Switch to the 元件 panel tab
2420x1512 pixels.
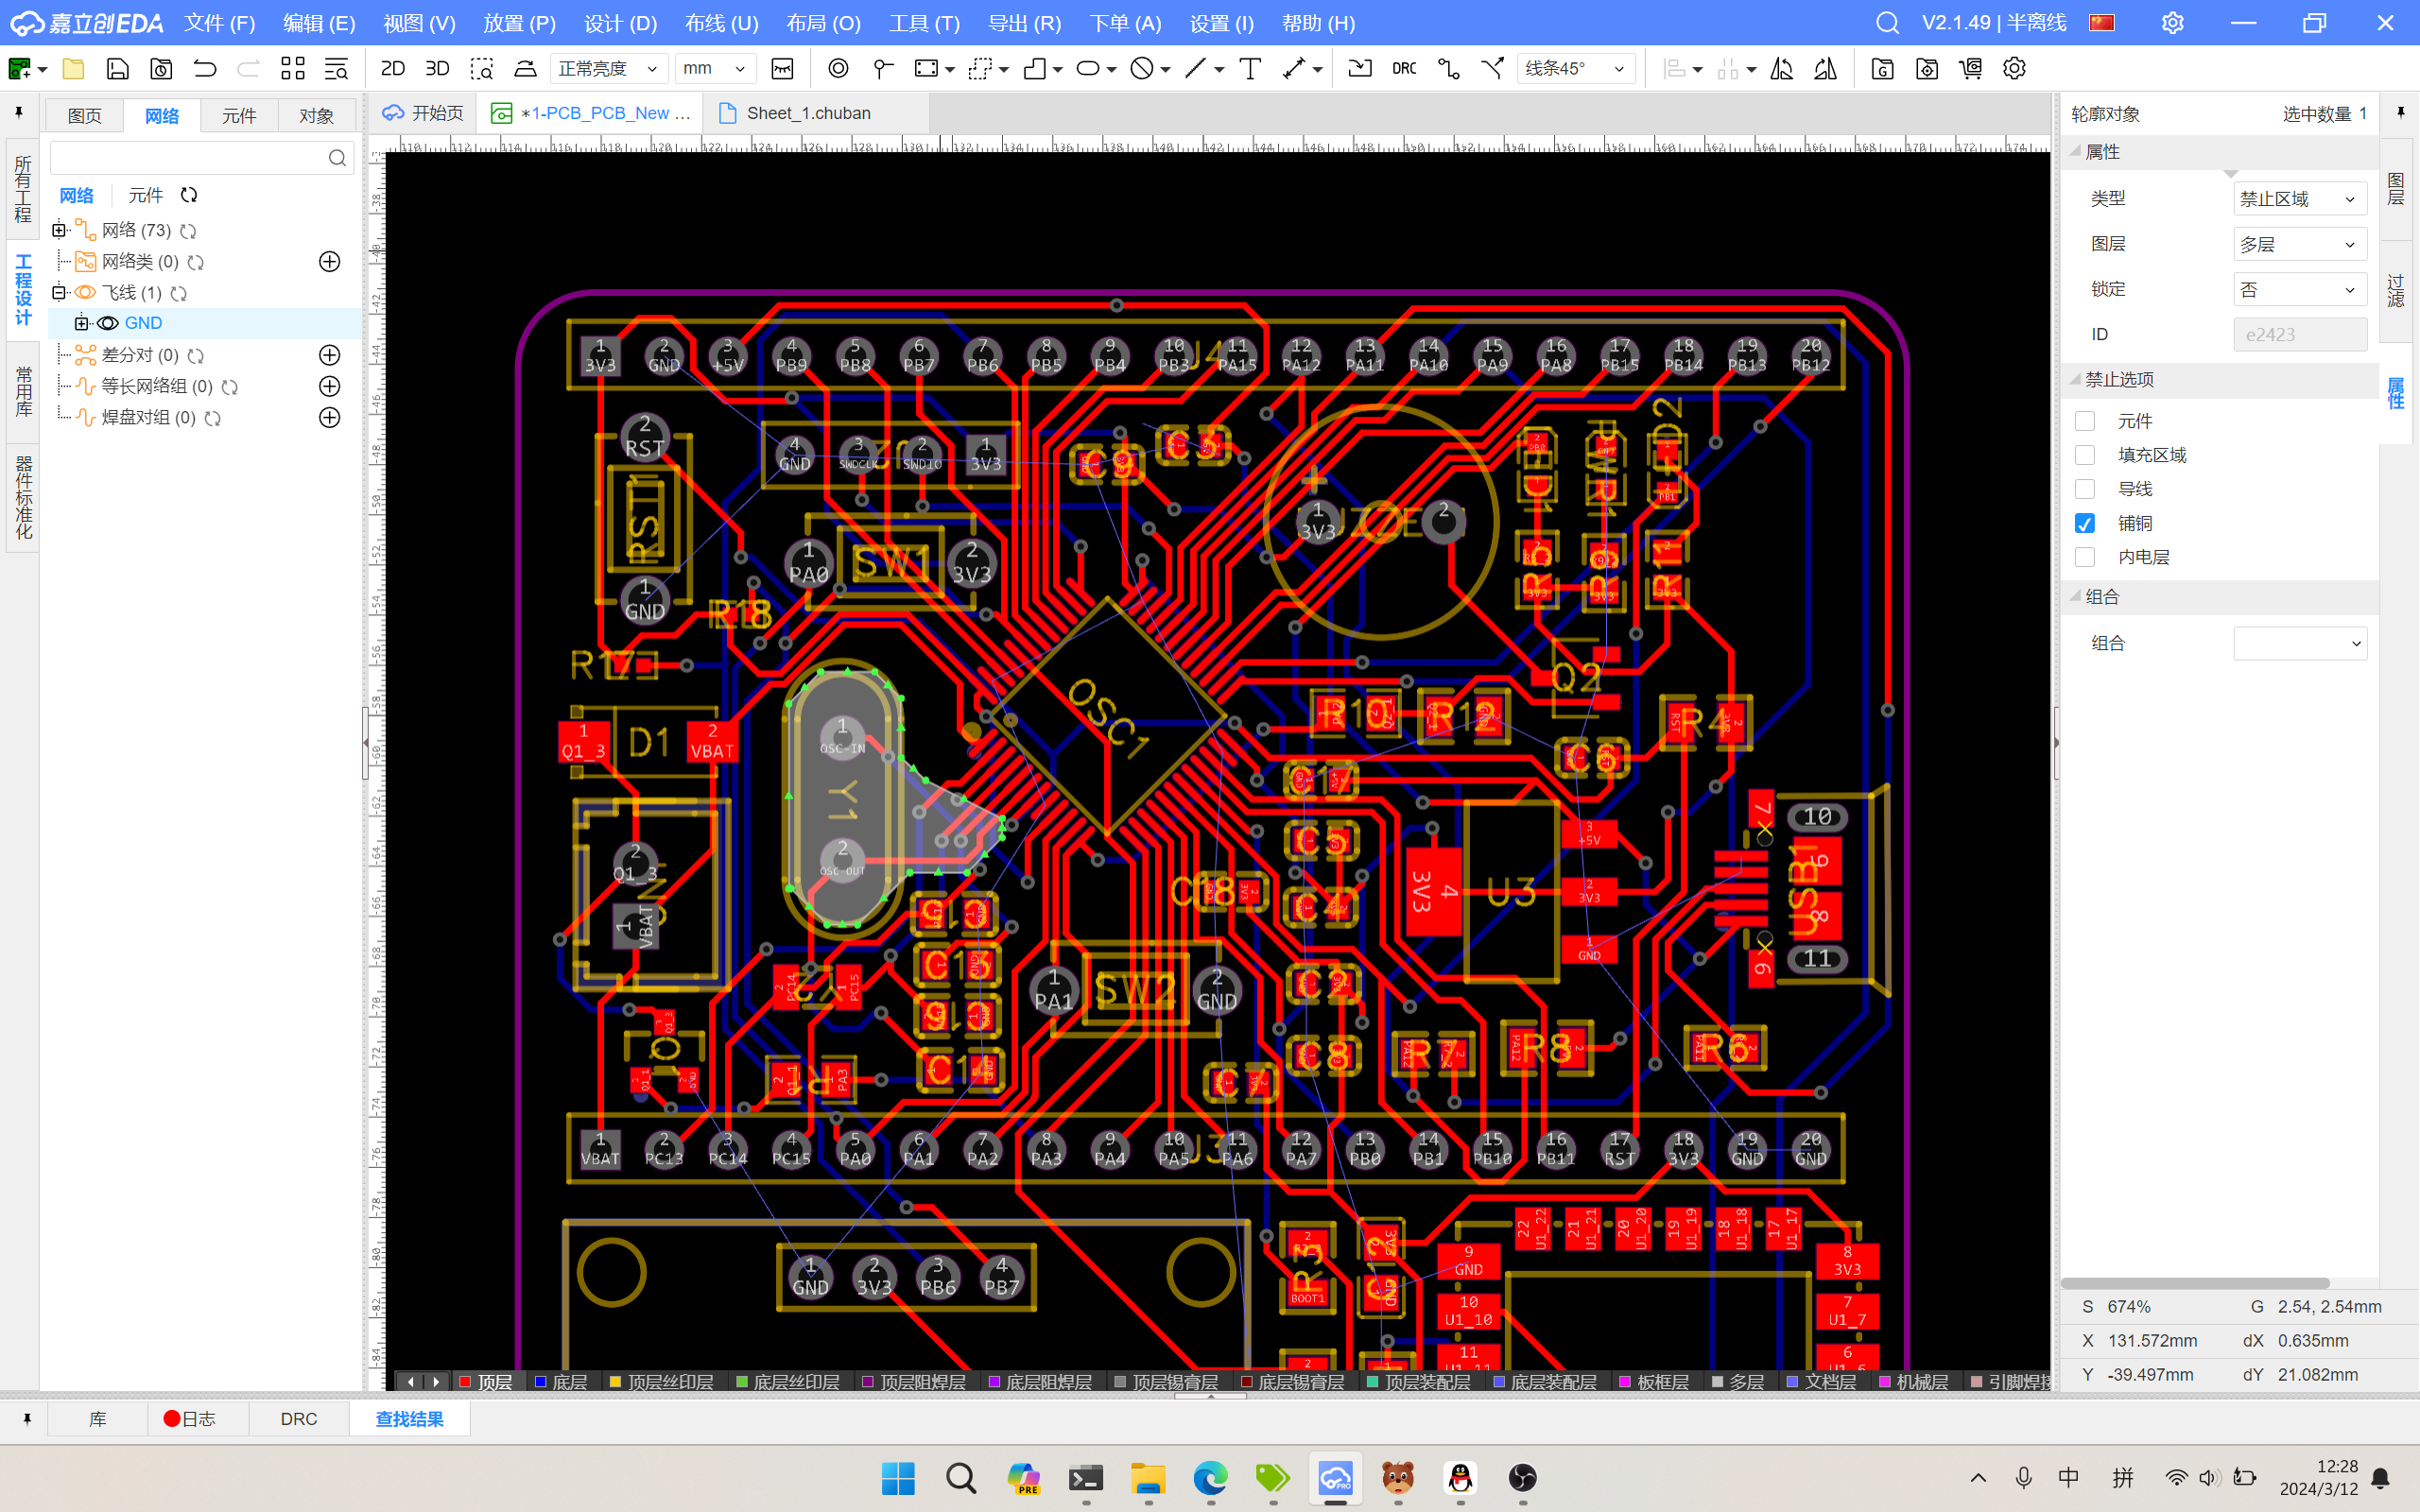click(239, 116)
